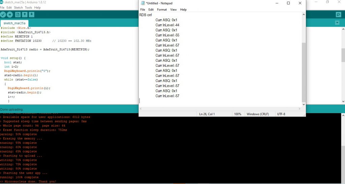Click Notepad vertical scrollbar down arrow
The width and height of the screenshot is (345, 184).
coord(304,104)
